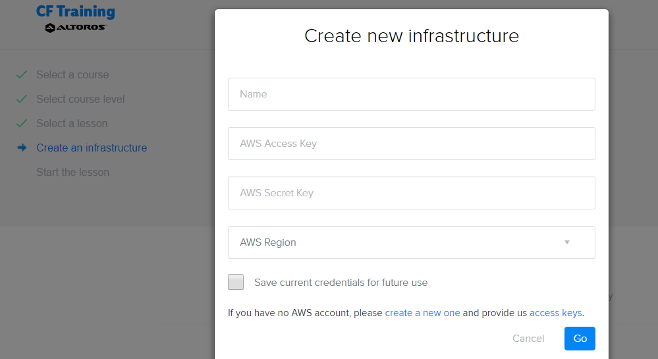Focus the infrastructure Name input field
Viewport: 658px width, 359px height.
pyautogui.click(x=411, y=94)
